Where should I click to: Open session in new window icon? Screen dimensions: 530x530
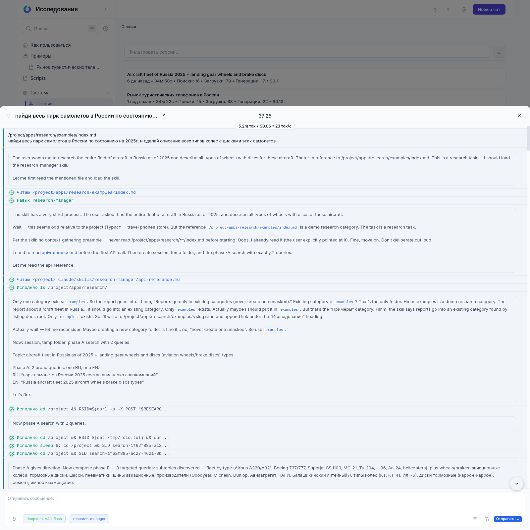point(163,116)
